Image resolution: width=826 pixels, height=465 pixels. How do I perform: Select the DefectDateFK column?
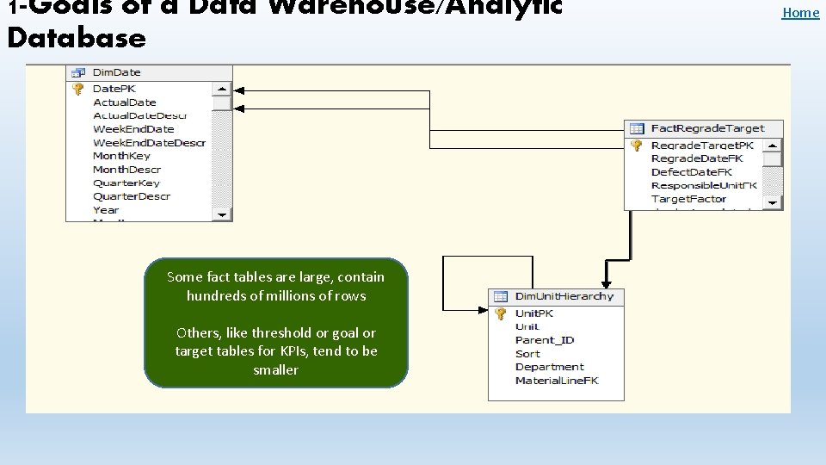(x=691, y=172)
